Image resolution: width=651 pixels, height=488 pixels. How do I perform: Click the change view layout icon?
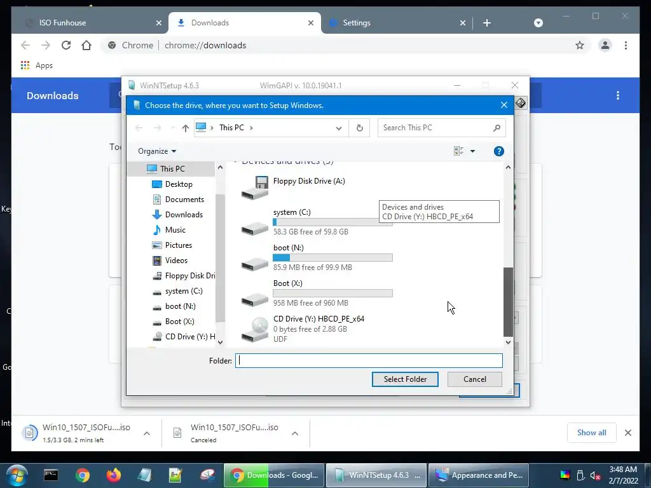[x=458, y=151]
